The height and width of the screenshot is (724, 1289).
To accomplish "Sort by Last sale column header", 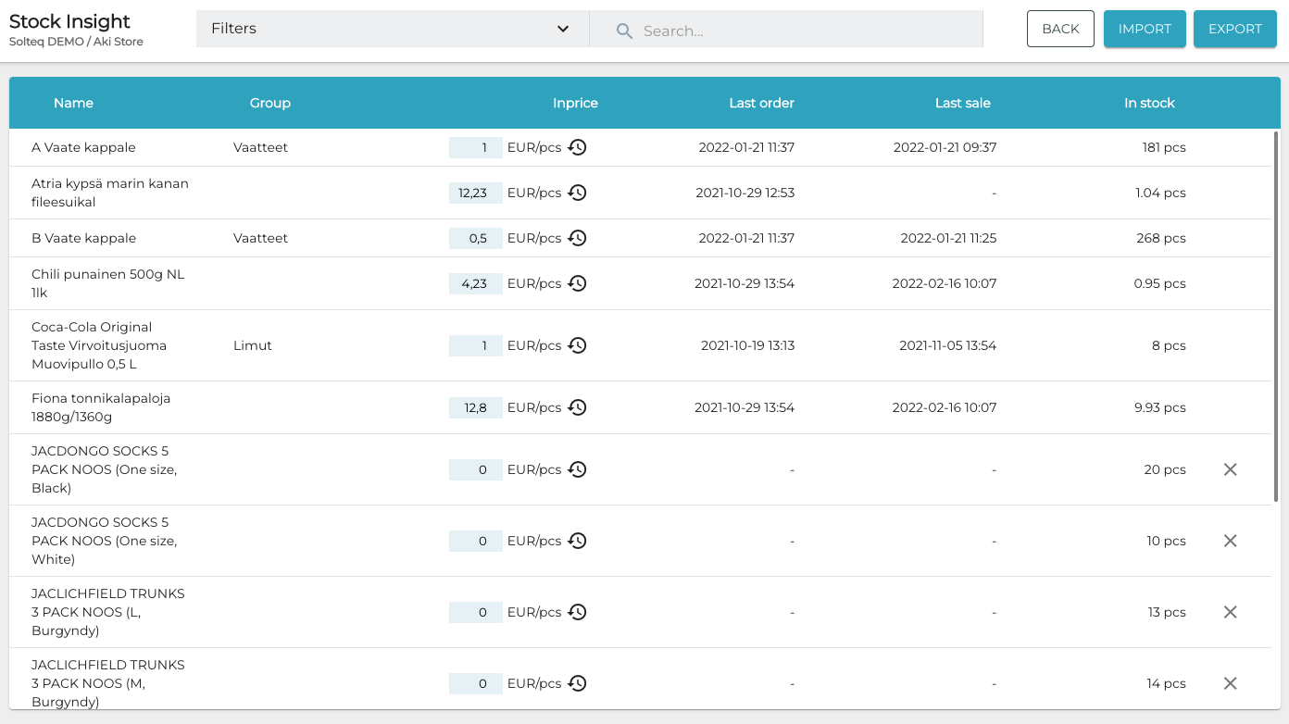I will coord(963,103).
